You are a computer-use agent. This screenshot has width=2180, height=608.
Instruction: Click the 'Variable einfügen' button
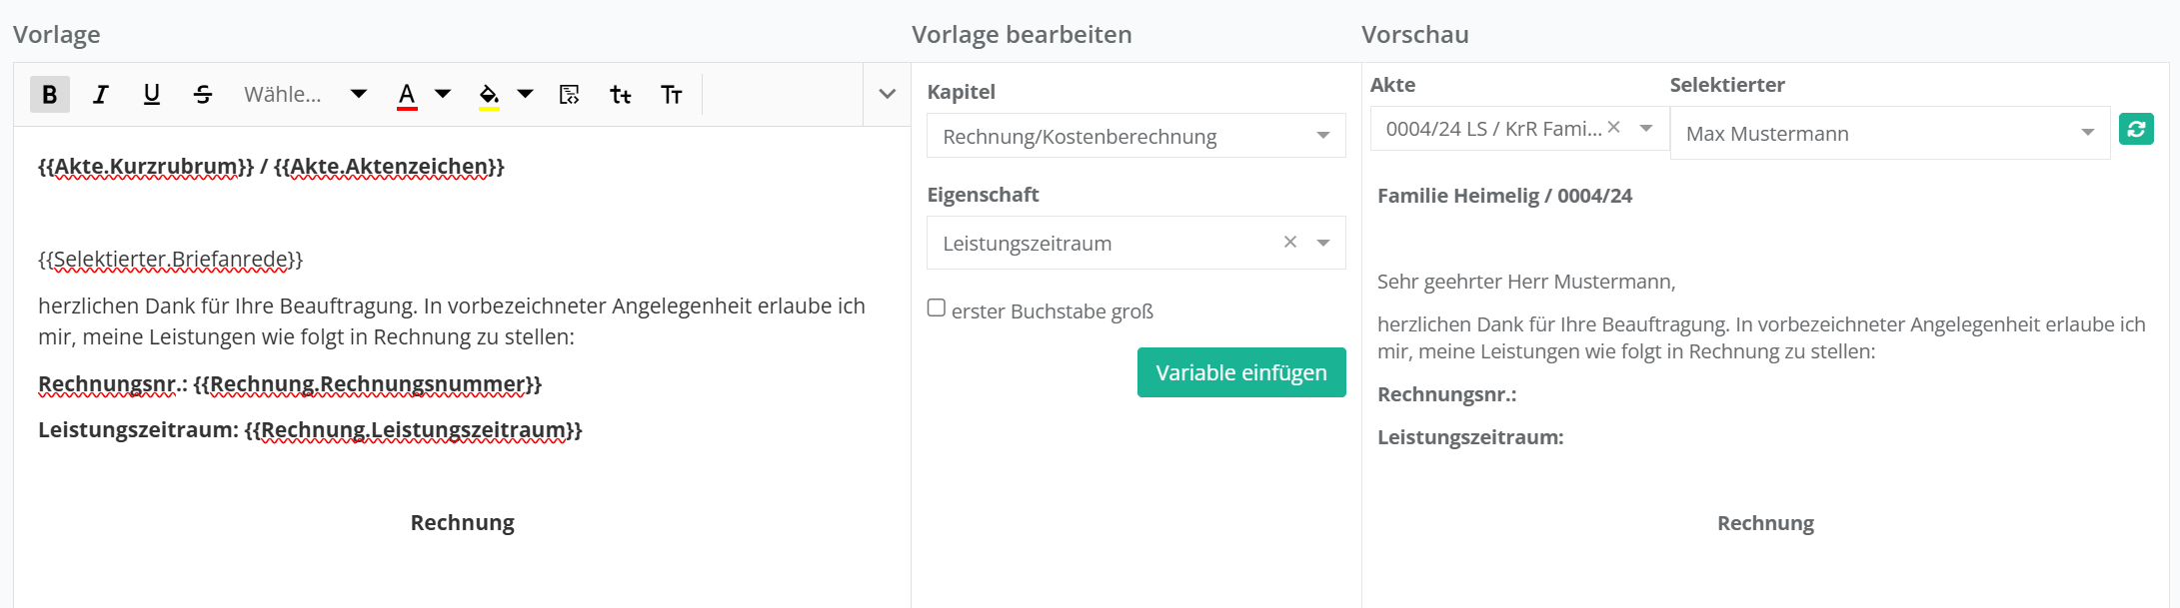coord(1241,372)
